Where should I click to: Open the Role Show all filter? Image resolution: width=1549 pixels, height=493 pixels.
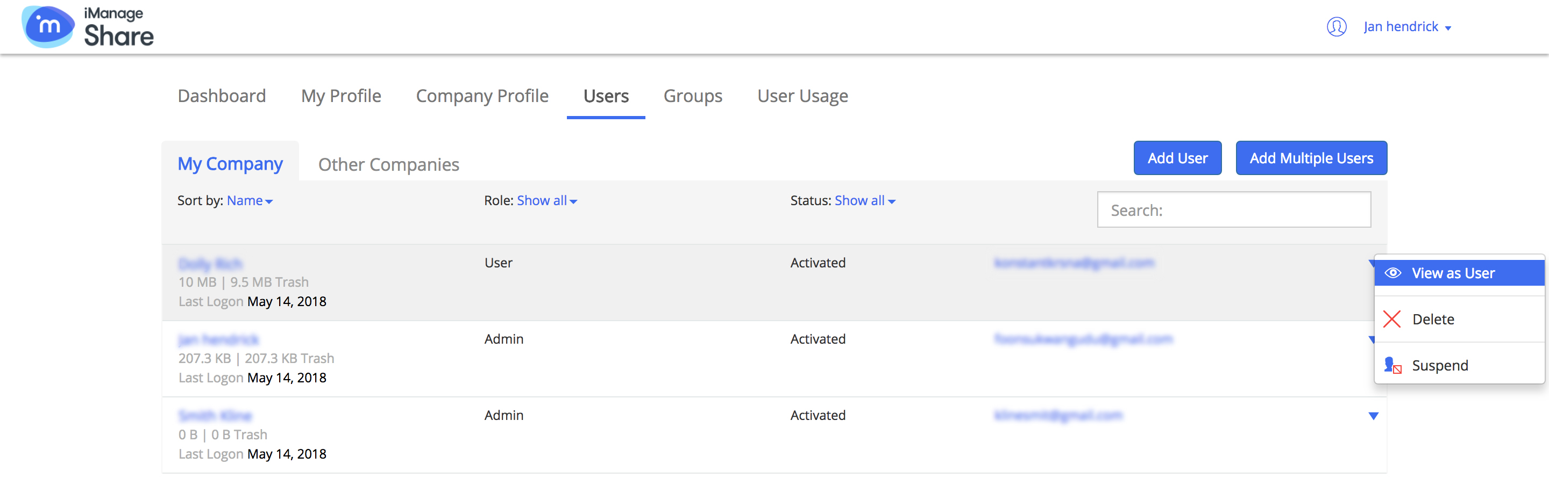click(546, 200)
